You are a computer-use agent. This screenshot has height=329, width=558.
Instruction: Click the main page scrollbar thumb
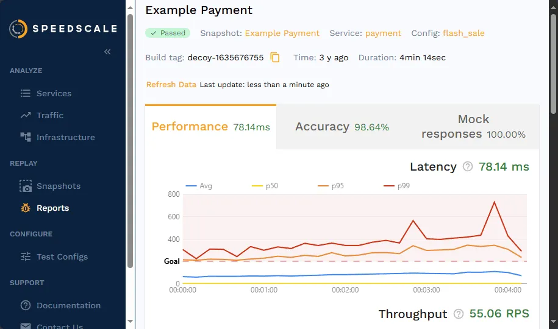pos(553,64)
